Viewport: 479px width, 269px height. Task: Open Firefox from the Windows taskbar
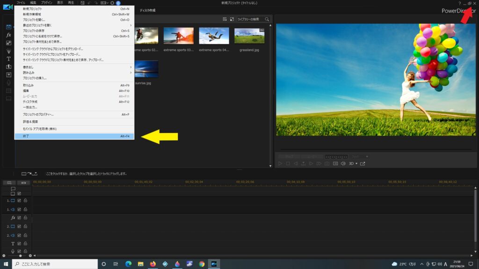pyautogui.click(x=152, y=264)
